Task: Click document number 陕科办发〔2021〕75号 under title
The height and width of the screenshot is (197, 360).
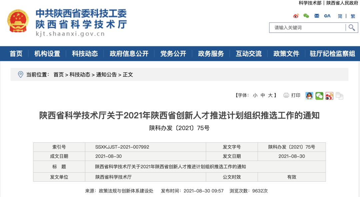Action: [179, 128]
